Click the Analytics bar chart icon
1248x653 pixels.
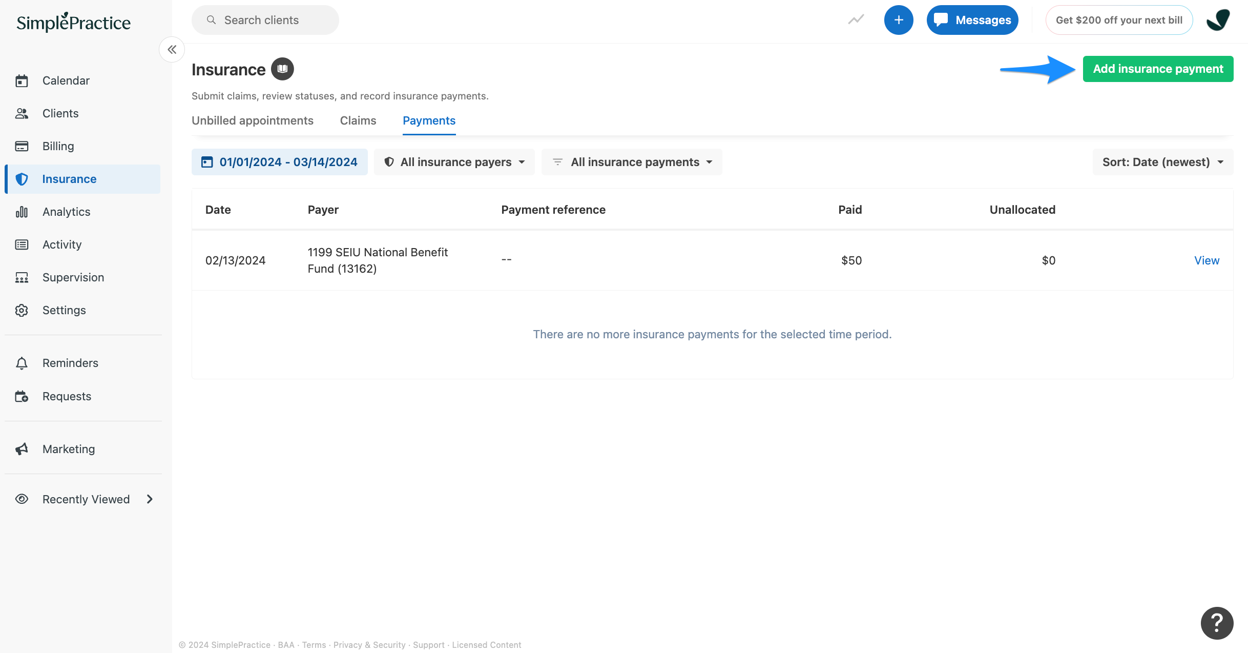coord(22,212)
